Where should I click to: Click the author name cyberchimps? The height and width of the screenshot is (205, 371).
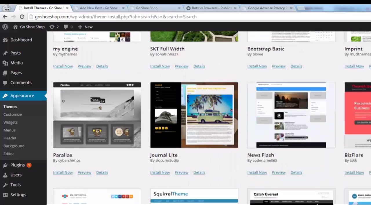pyautogui.click(x=69, y=160)
